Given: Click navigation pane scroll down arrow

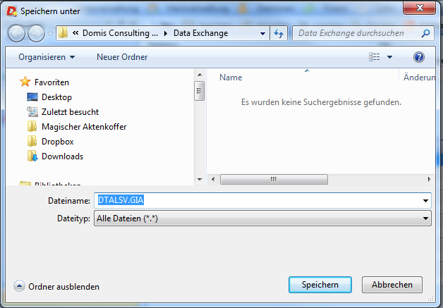Looking at the screenshot, I should (200, 180).
